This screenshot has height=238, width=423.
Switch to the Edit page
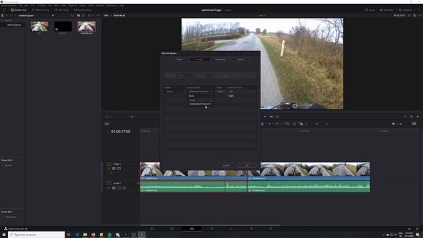click(x=192, y=229)
